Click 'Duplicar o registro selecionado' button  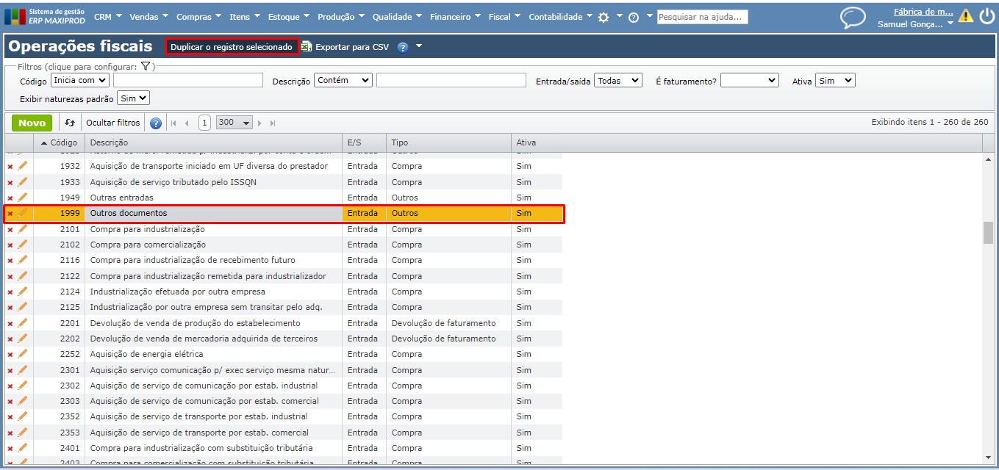(x=232, y=47)
